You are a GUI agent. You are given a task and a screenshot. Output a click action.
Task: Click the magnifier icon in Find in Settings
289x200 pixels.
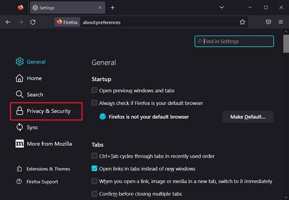pos(200,41)
